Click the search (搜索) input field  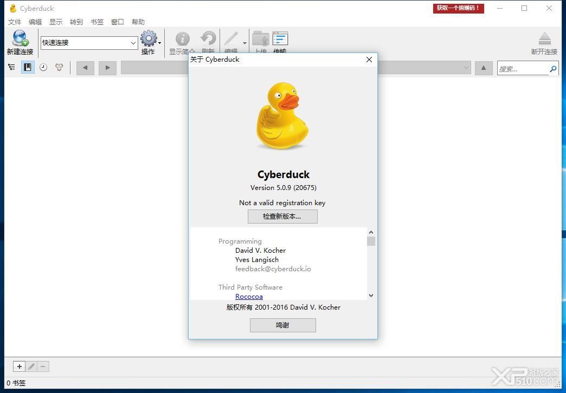tap(523, 69)
